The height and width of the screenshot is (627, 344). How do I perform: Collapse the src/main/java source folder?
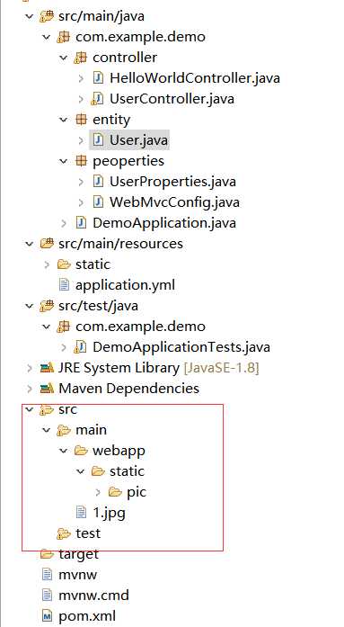[x=29, y=16]
